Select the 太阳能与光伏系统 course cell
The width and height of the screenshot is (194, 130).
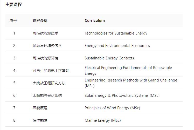coord(47,95)
